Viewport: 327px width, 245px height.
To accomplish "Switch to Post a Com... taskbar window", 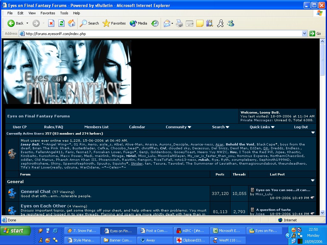I will (155, 231).
